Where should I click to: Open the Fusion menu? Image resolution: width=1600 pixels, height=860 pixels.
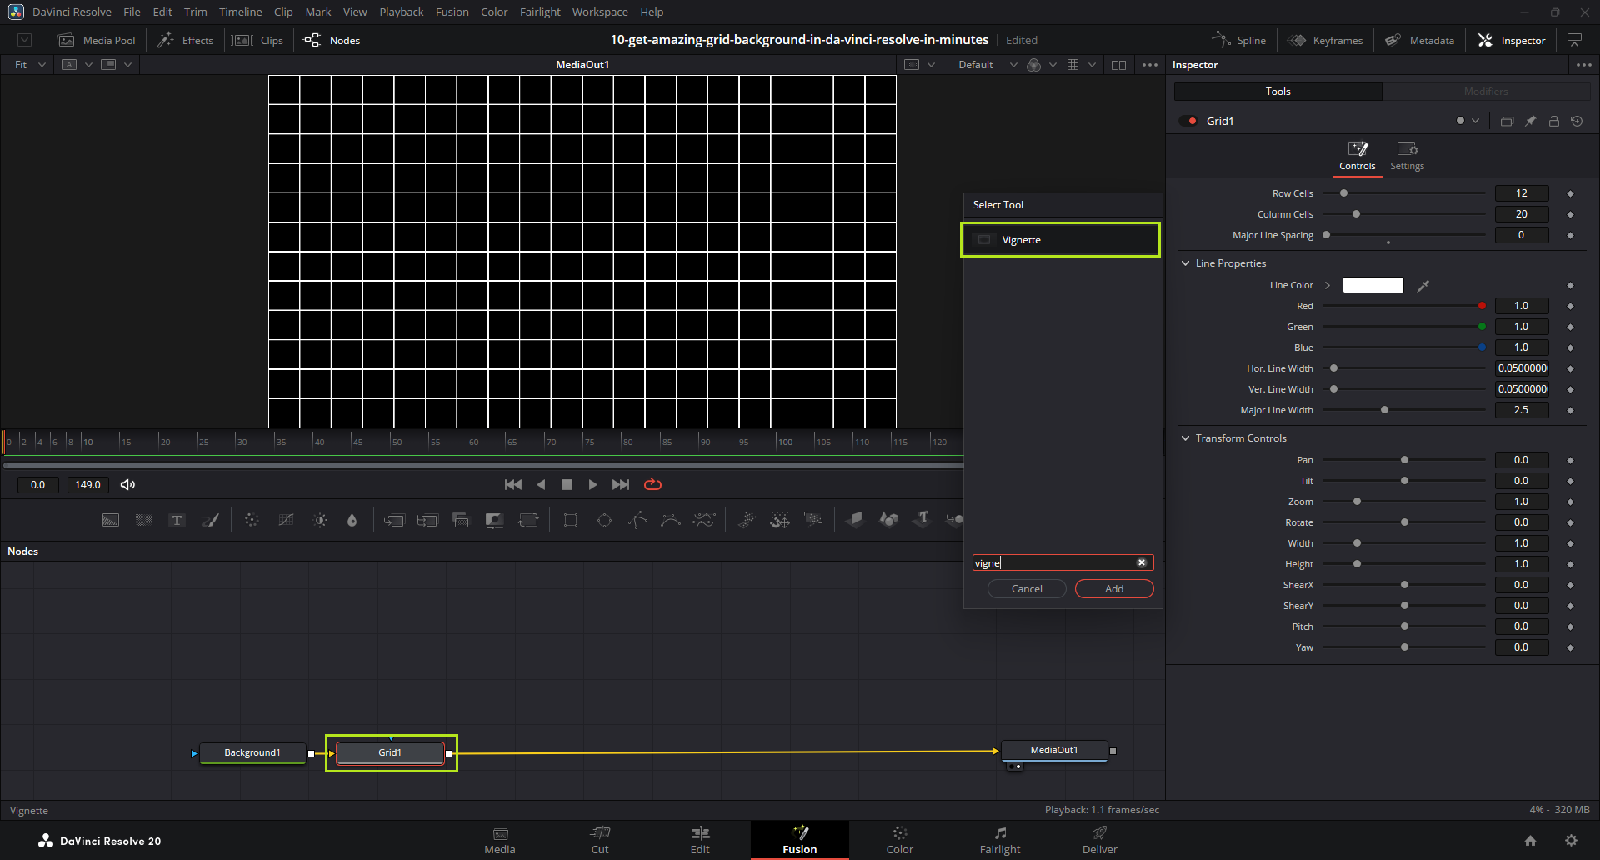452,12
